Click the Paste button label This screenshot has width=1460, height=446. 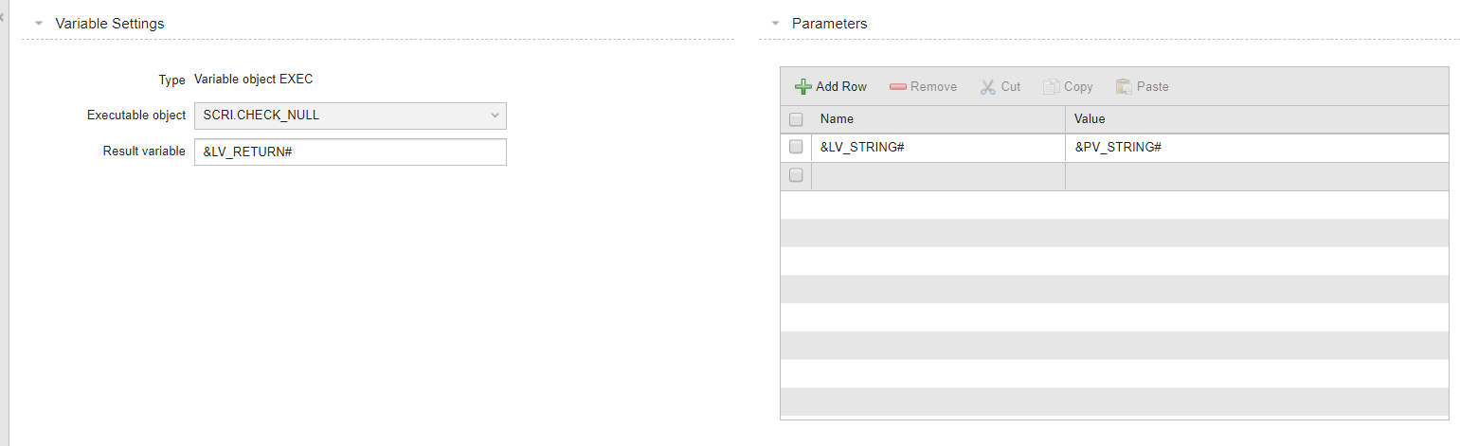[1152, 86]
